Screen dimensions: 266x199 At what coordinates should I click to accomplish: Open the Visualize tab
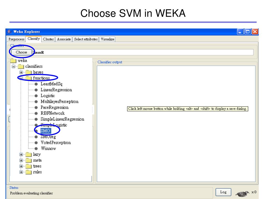(107, 39)
